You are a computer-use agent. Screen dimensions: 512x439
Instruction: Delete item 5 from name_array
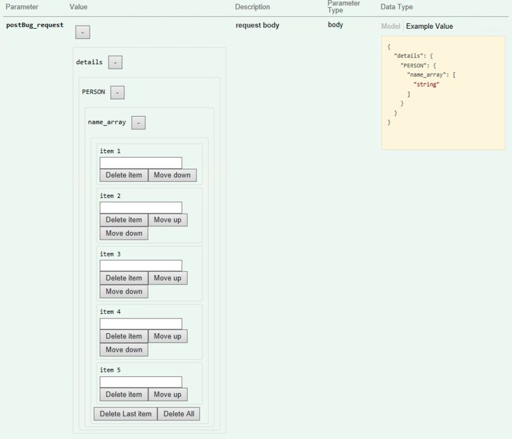click(124, 394)
